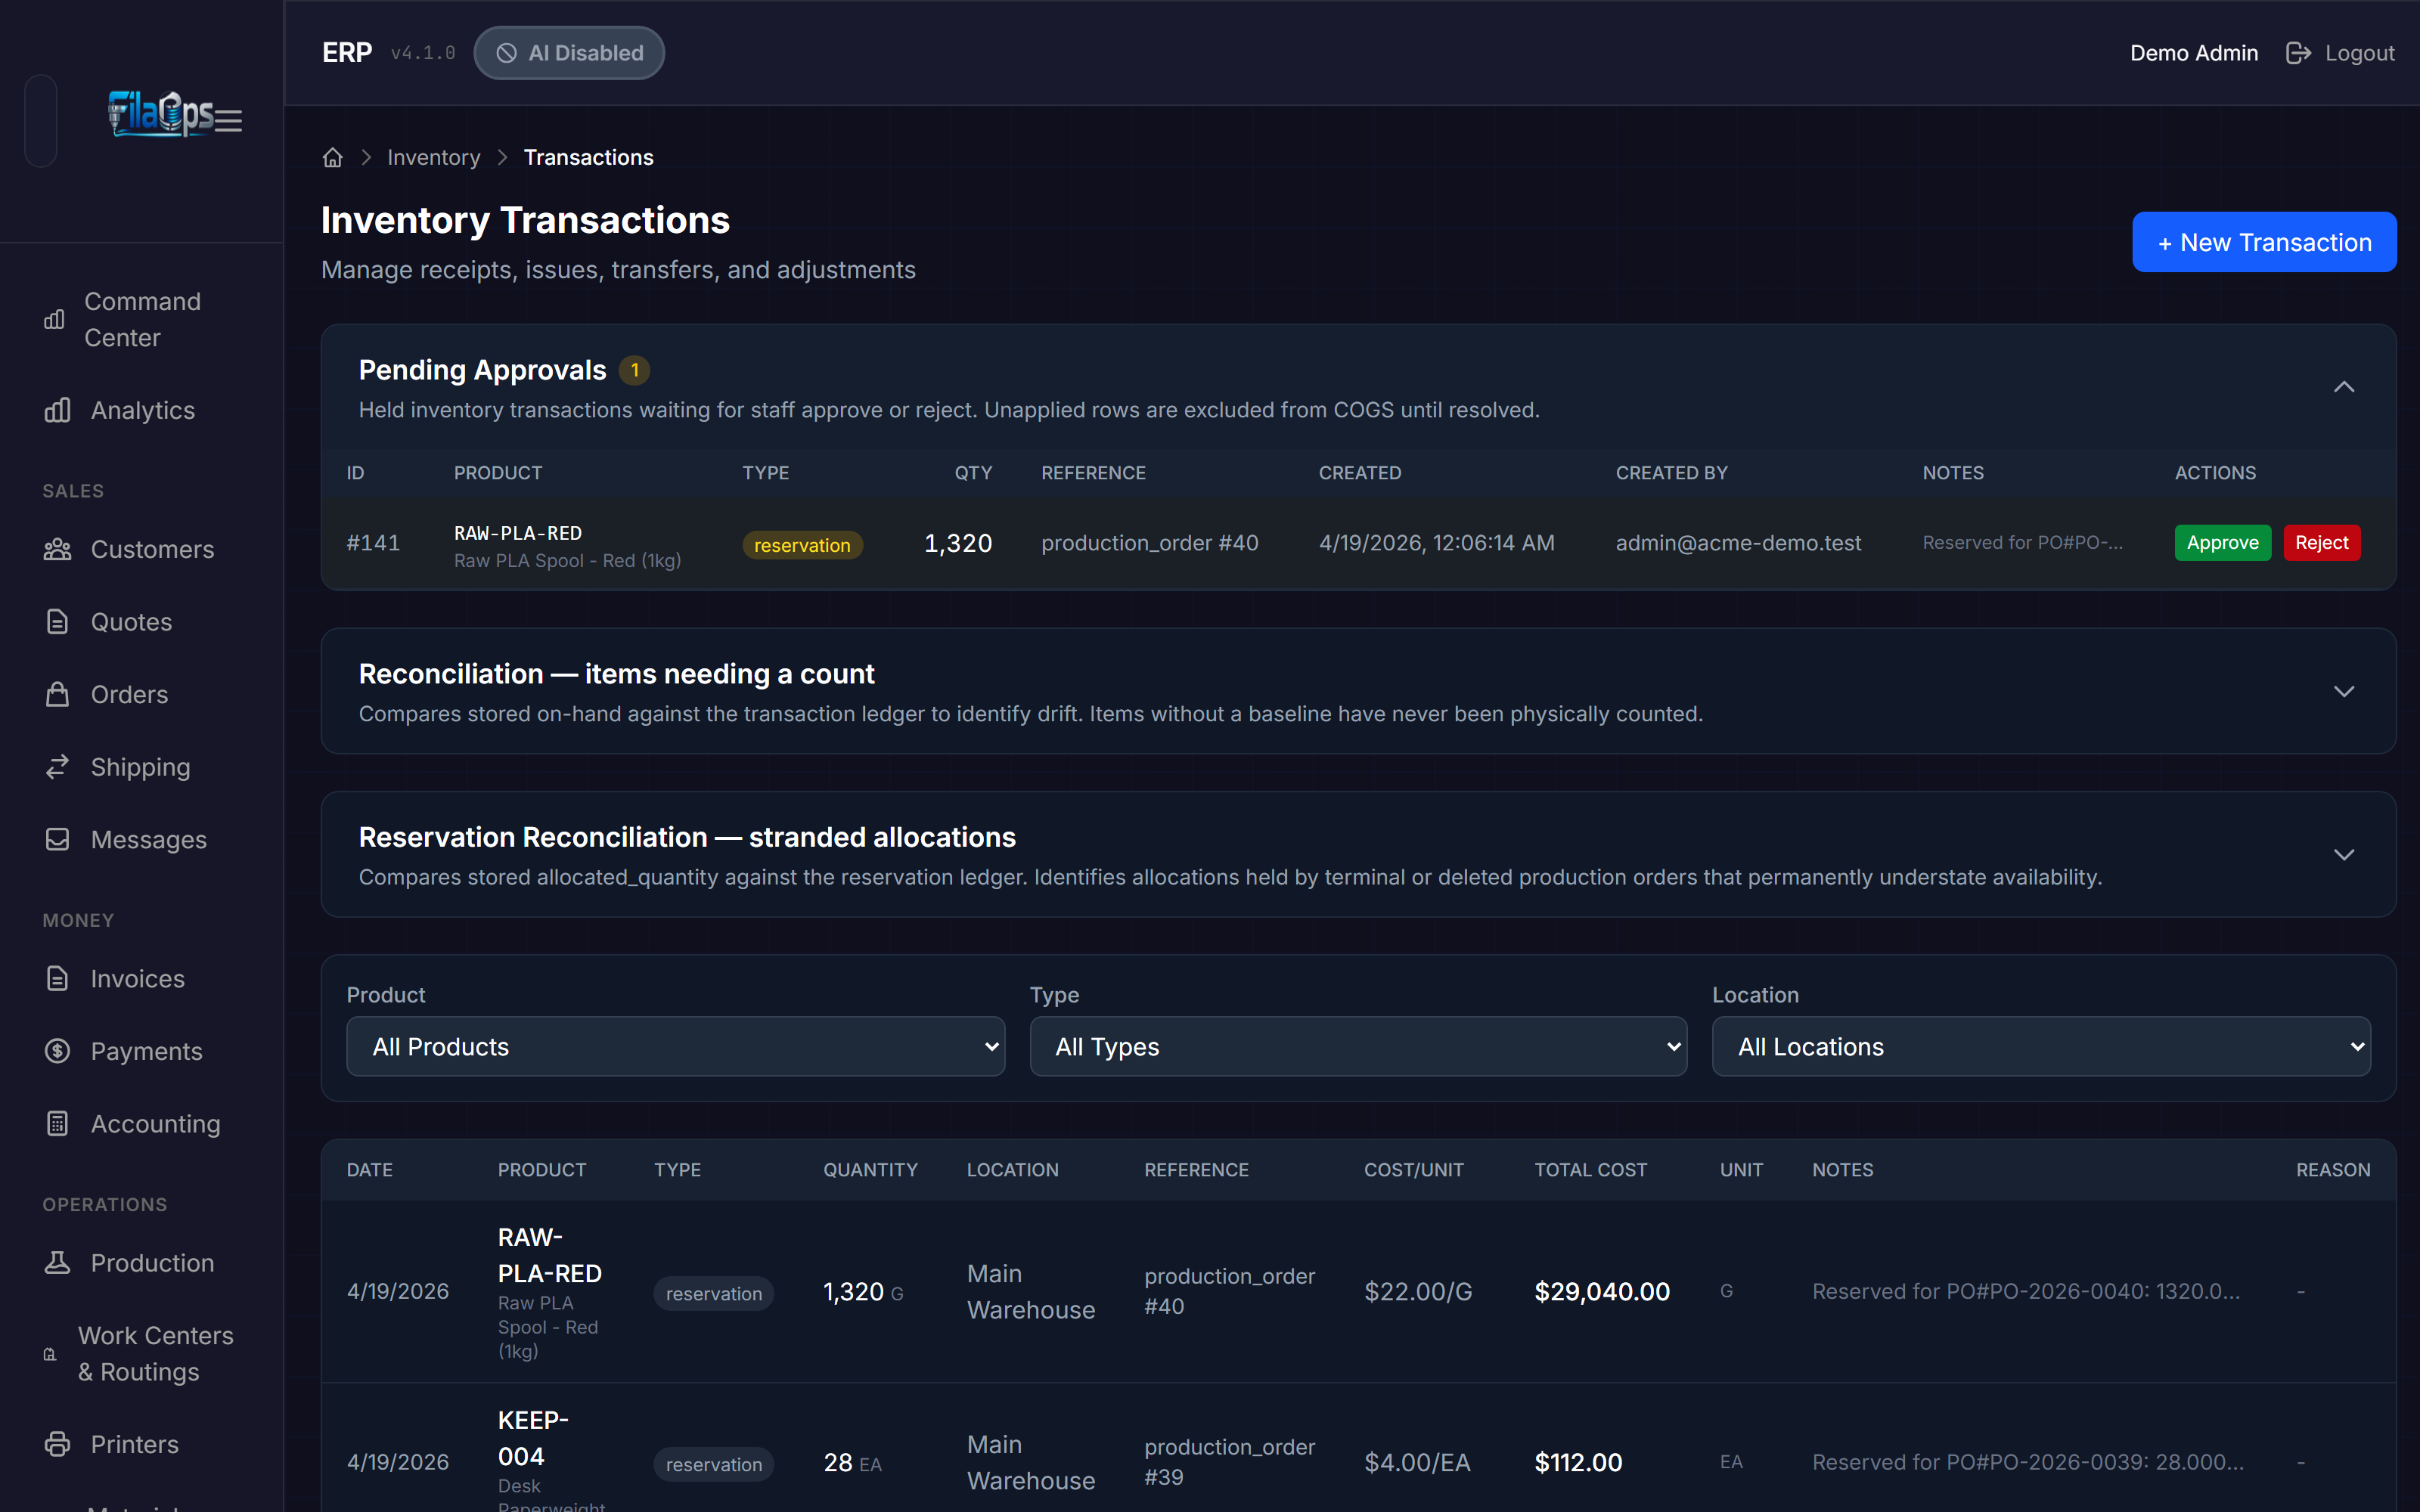The width and height of the screenshot is (2420, 1512).
Task: Click the Accounting calculator icon
Action: [x=57, y=1123]
